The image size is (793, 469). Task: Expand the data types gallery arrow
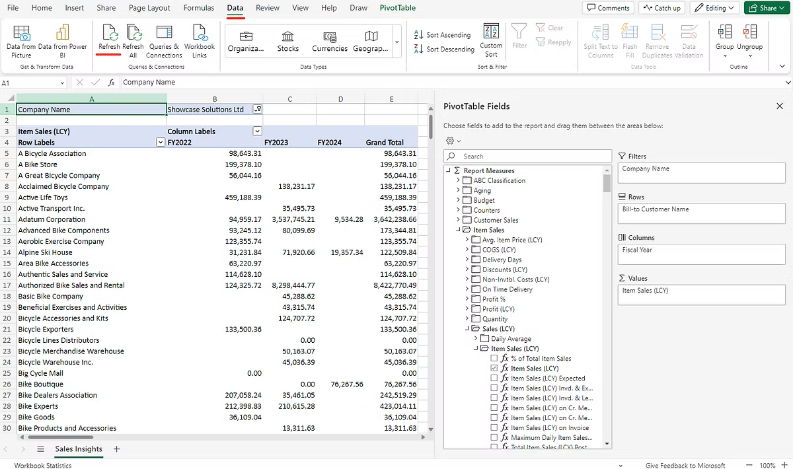click(x=397, y=42)
